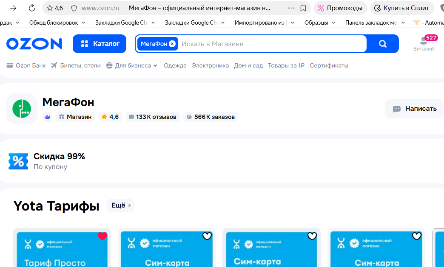Viewport: 444px width, 267px height.
Task: Open Панель закладок bookmarks folder
Action: pos(375,22)
